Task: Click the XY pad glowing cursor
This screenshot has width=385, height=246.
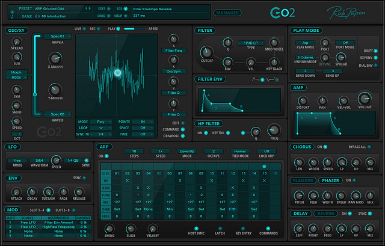Action: (118, 73)
